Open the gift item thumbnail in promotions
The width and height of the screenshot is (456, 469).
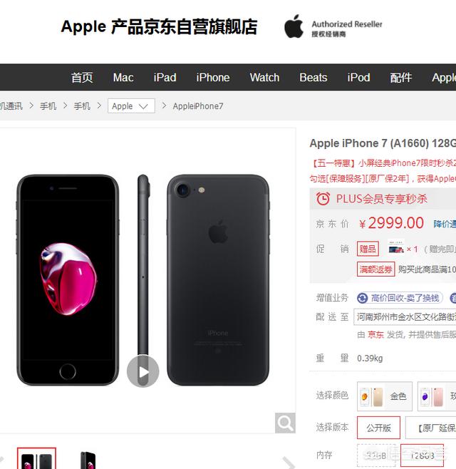[396, 247]
